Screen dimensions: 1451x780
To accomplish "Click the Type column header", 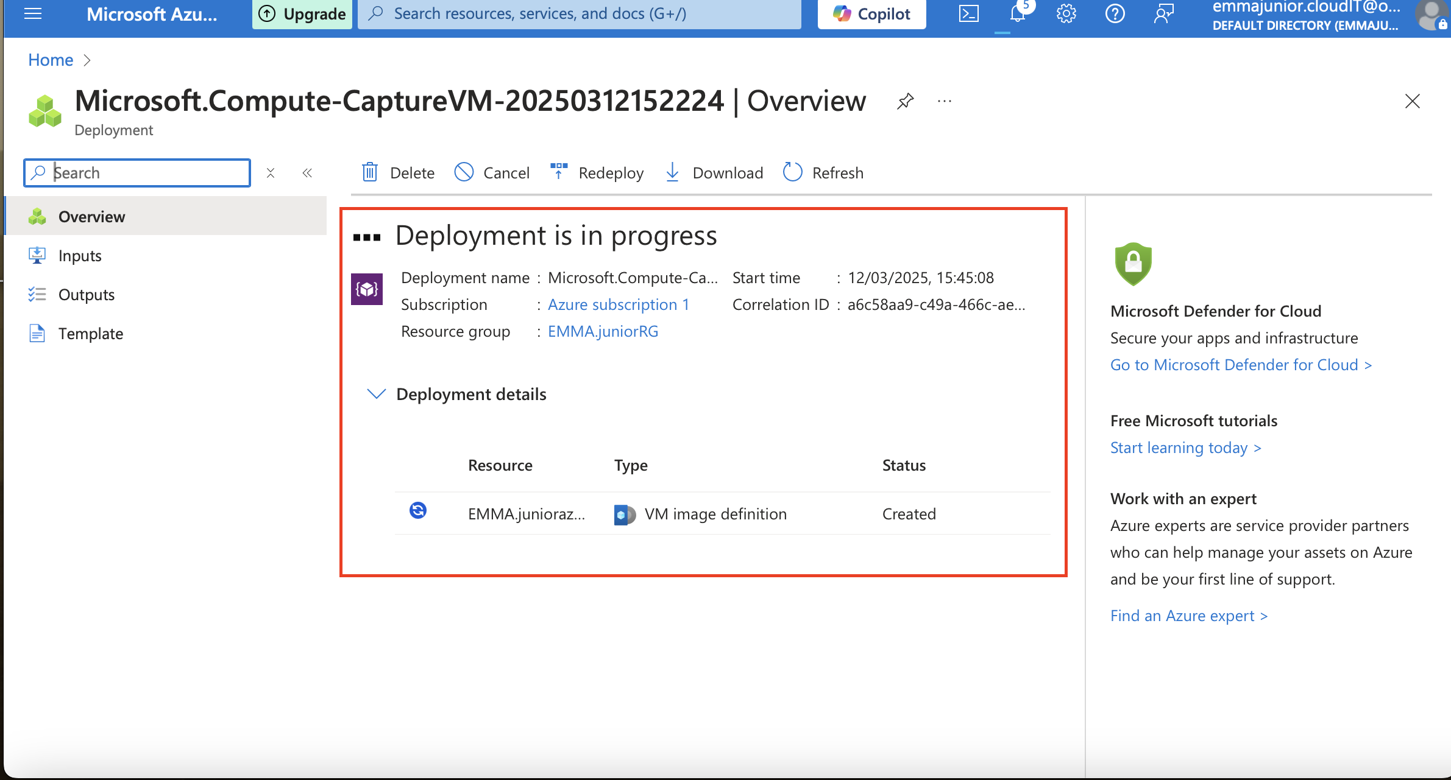I will [631, 465].
